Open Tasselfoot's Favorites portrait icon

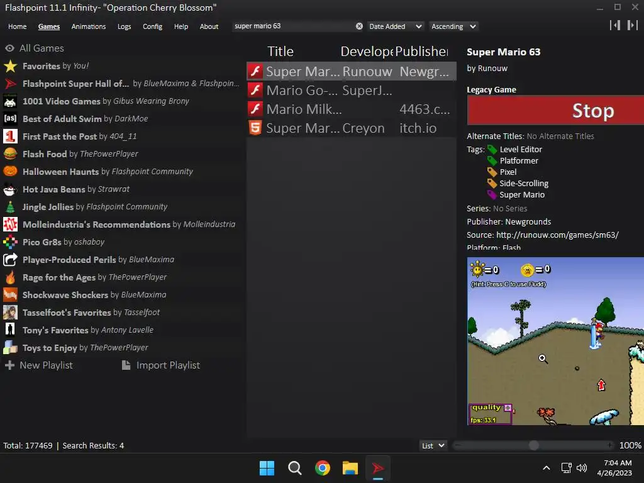coord(10,313)
